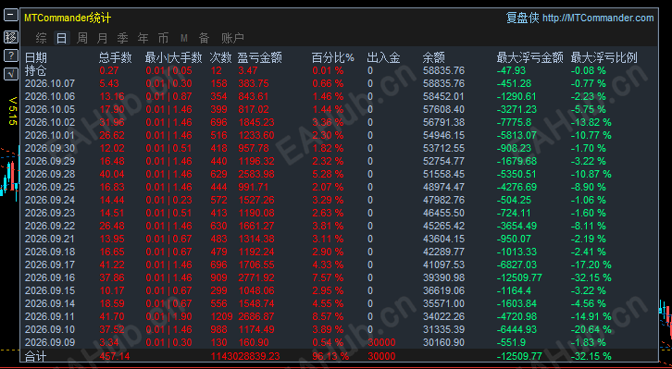Click loss ratio -20.64 %
The height and width of the screenshot is (369, 672).
pyautogui.click(x=591, y=329)
